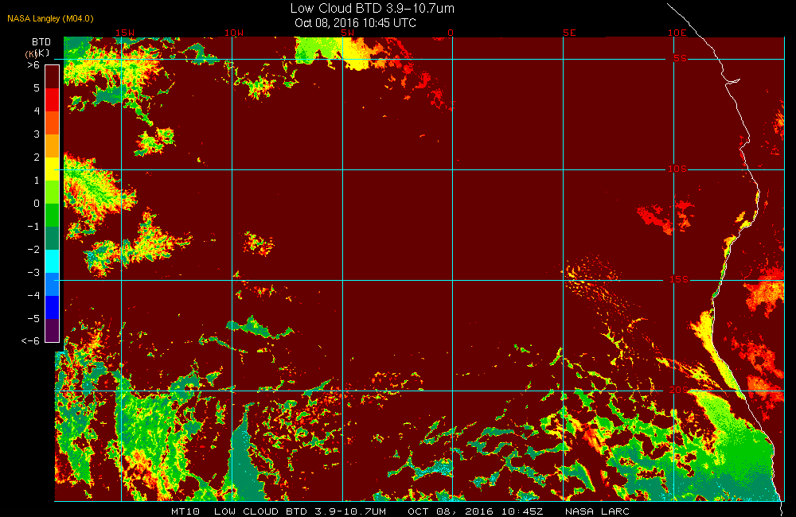Choose the purple colorbar segment
796x517 pixels.
(x=53, y=330)
